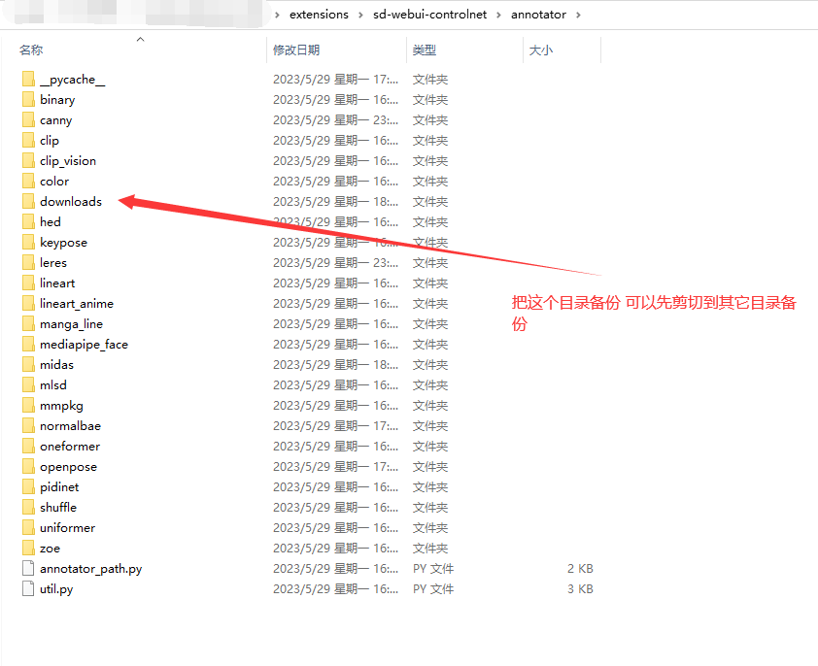Click the util.py file icon
This screenshot has width=818, height=666.
pos(28,589)
